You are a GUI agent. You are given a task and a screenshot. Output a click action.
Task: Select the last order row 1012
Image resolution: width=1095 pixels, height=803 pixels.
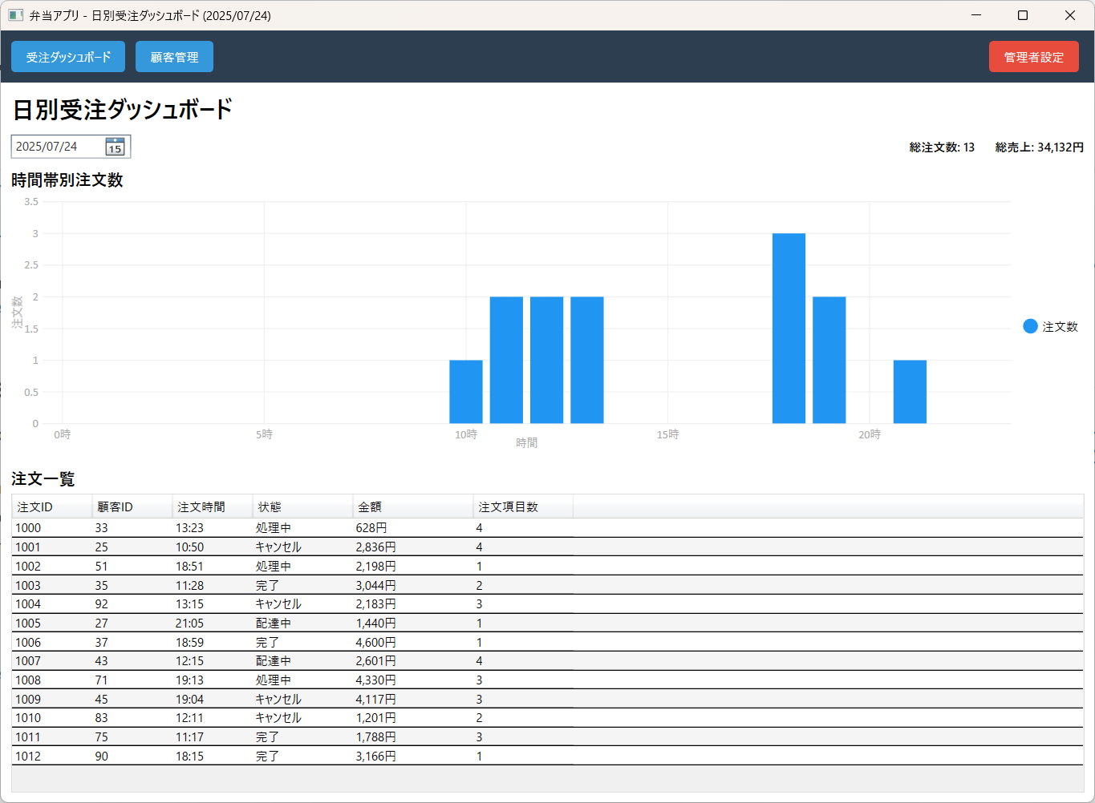[x=547, y=756]
